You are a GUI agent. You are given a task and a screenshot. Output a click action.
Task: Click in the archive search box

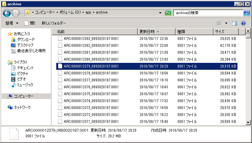click(207, 13)
